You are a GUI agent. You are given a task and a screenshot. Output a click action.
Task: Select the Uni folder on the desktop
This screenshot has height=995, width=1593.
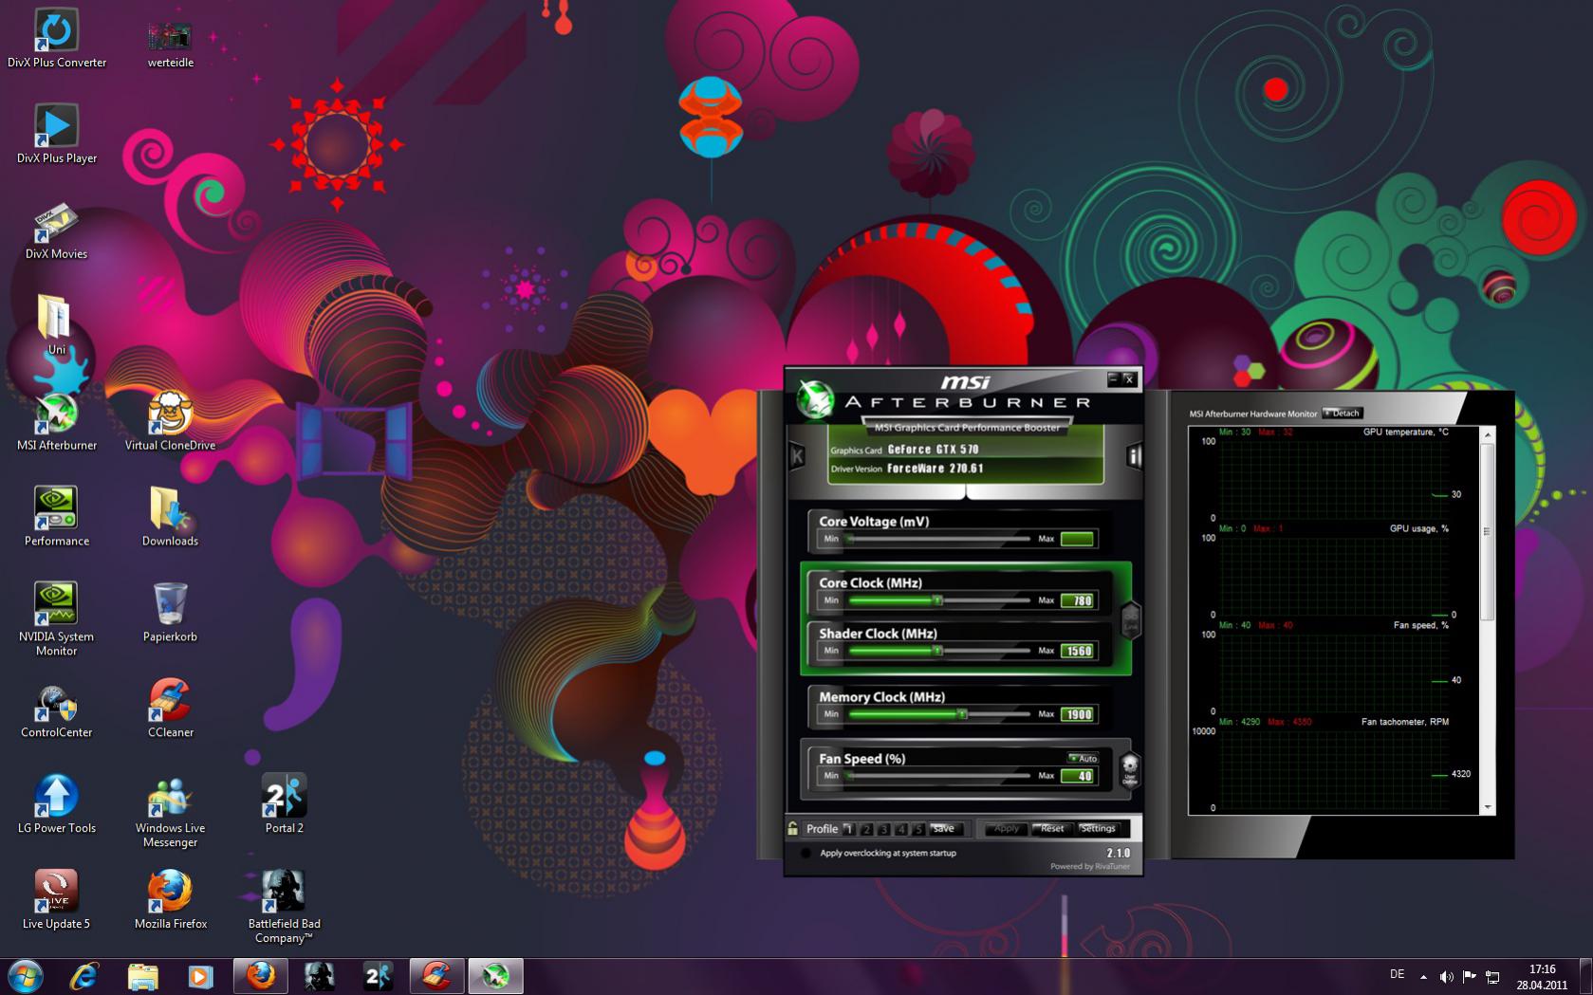(57, 326)
